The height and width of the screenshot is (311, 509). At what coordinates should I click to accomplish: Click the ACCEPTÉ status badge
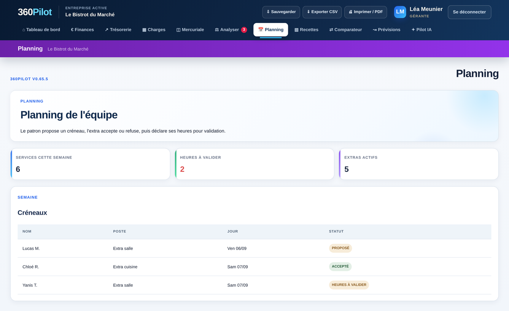click(x=340, y=266)
